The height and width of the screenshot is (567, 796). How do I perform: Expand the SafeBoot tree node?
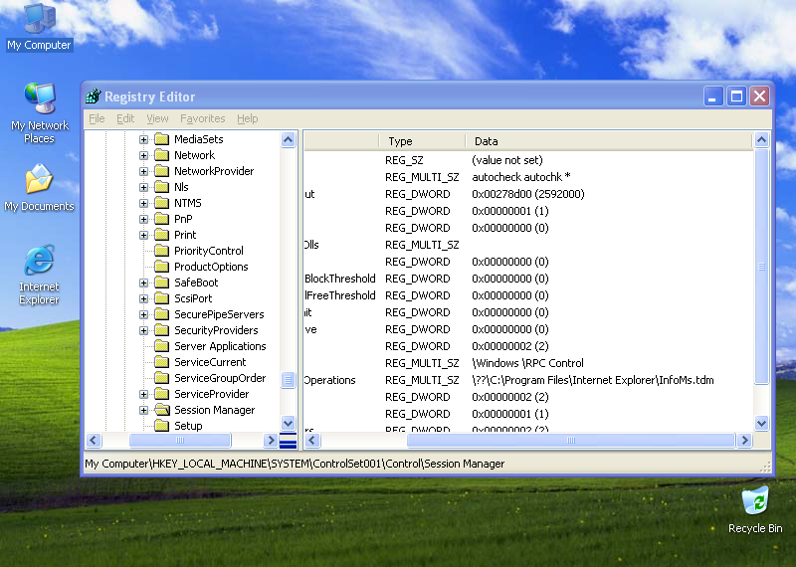pyautogui.click(x=143, y=283)
